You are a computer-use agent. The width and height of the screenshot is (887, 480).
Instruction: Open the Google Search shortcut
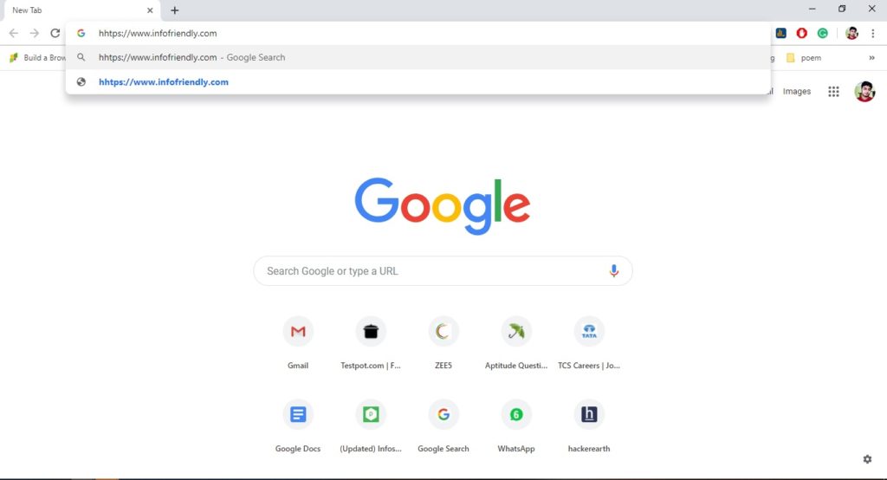click(443, 425)
